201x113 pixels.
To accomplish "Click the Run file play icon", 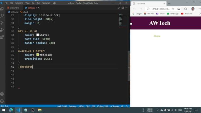I will (x=119, y=8).
